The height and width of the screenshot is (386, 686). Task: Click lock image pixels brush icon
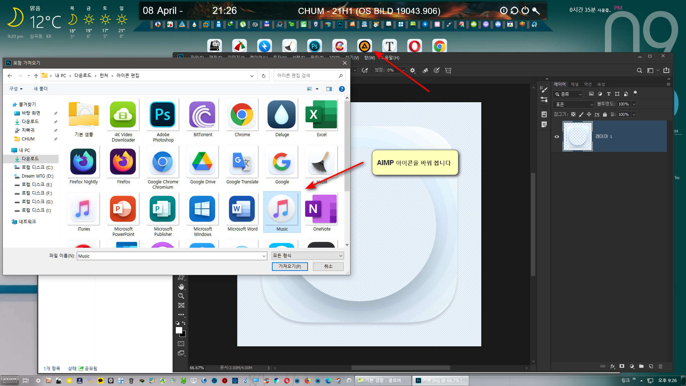click(581, 114)
